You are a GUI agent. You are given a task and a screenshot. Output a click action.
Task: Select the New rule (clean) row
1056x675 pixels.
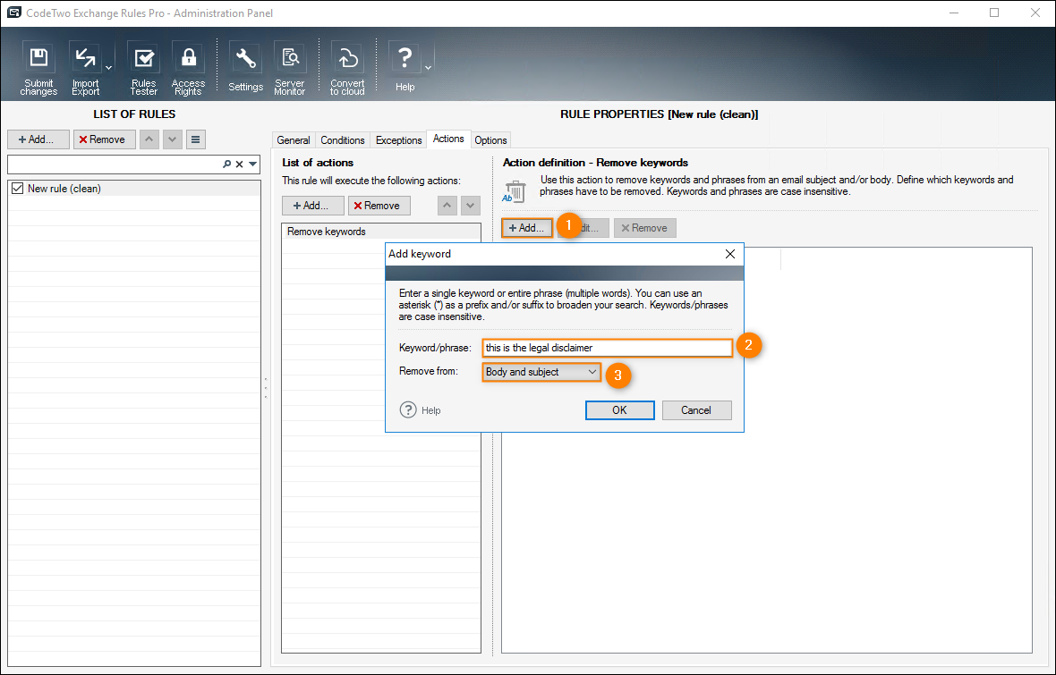(x=134, y=189)
